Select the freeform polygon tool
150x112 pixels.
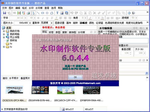52,13
